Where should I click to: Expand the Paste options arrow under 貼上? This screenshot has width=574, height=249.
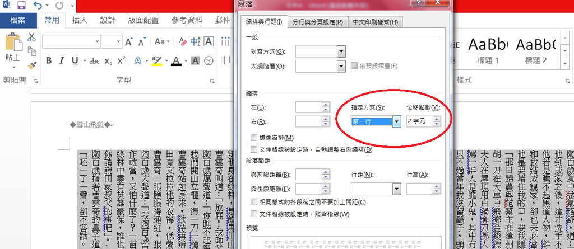pyautogui.click(x=14, y=67)
